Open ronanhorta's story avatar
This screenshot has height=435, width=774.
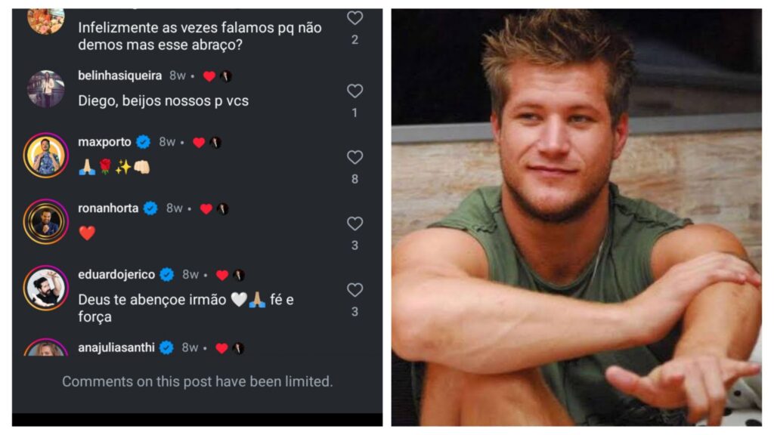46,221
